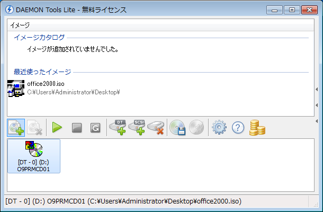Open Help with the question mark icon

tap(238, 128)
